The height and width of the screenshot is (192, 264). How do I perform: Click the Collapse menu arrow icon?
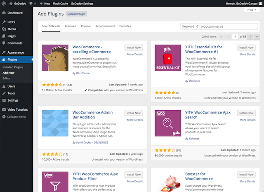tap(4, 117)
